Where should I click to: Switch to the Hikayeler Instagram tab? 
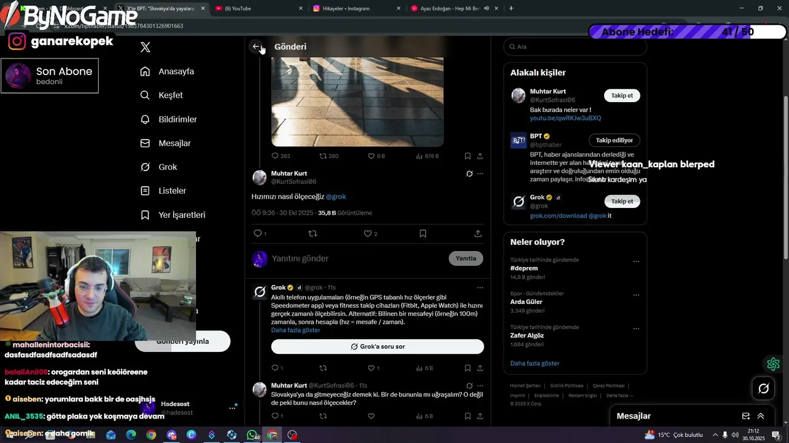(357, 9)
